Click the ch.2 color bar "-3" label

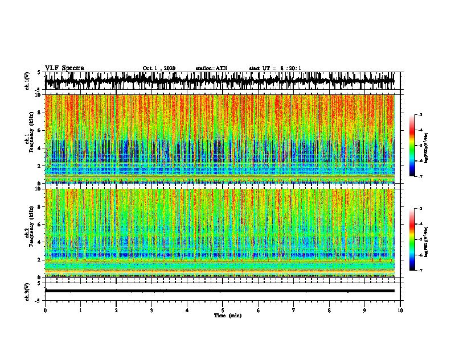point(420,209)
